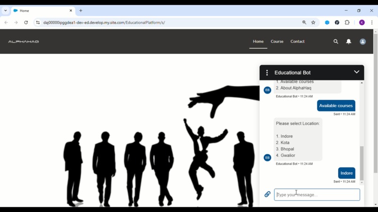Open the notifications bell icon
The image size is (378, 212).
tap(348, 42)
